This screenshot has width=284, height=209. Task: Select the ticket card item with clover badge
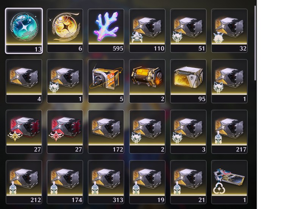point(229,182)
